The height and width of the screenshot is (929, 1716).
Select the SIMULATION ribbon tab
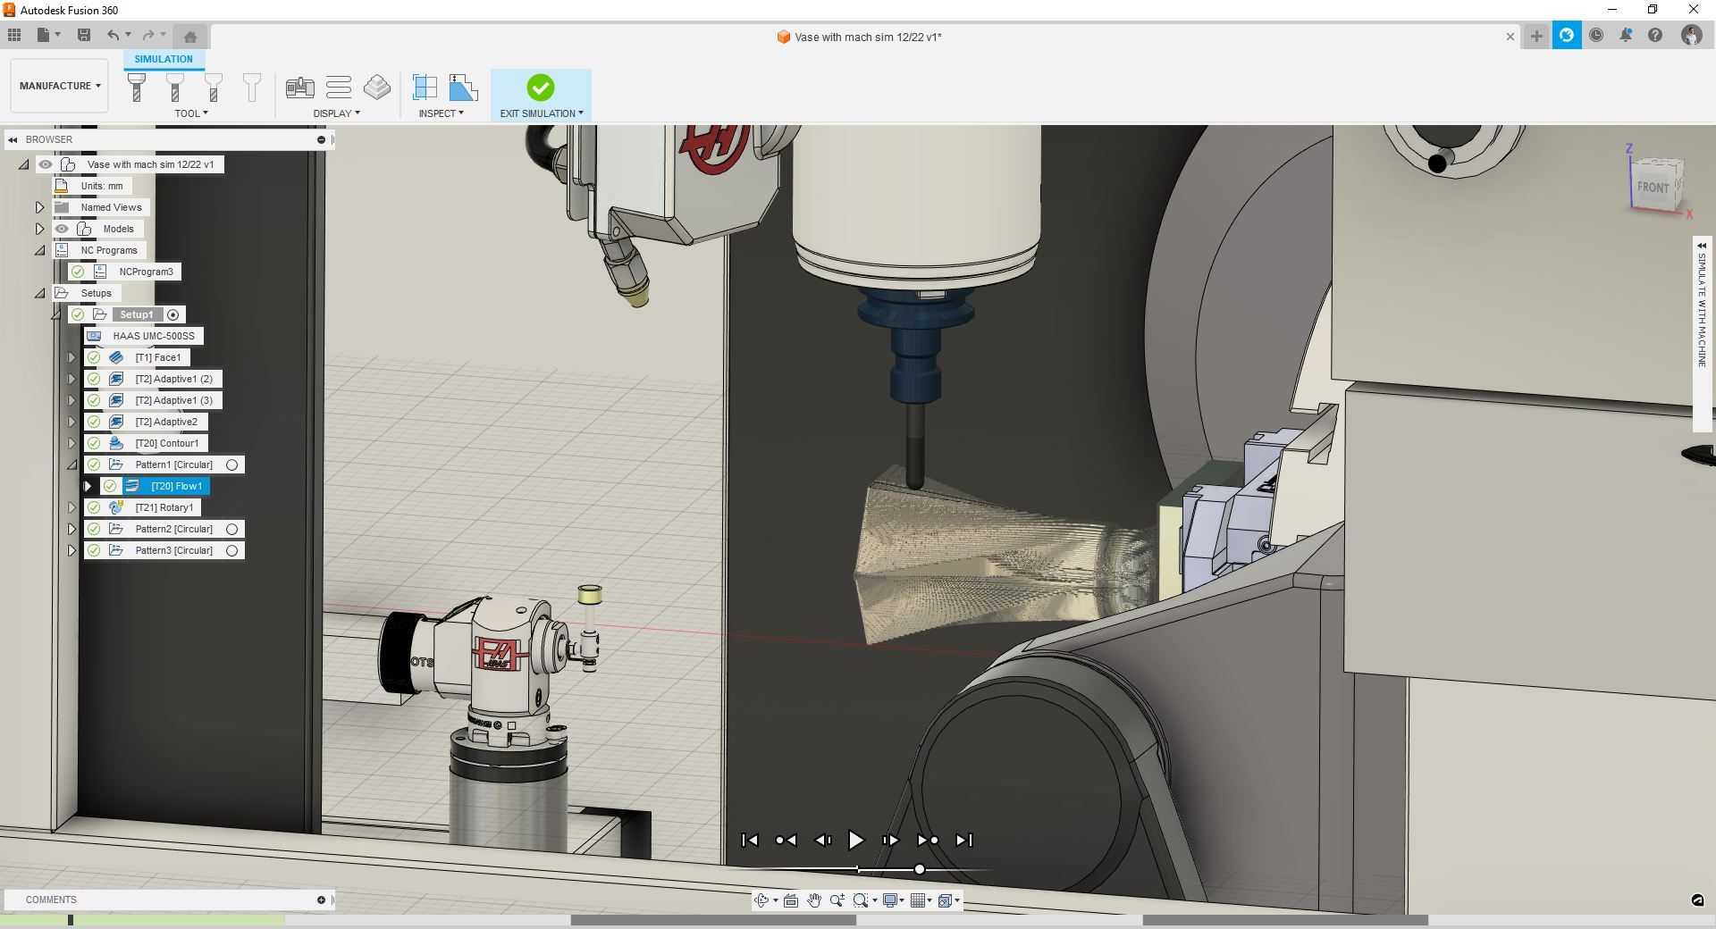point(164,59)
